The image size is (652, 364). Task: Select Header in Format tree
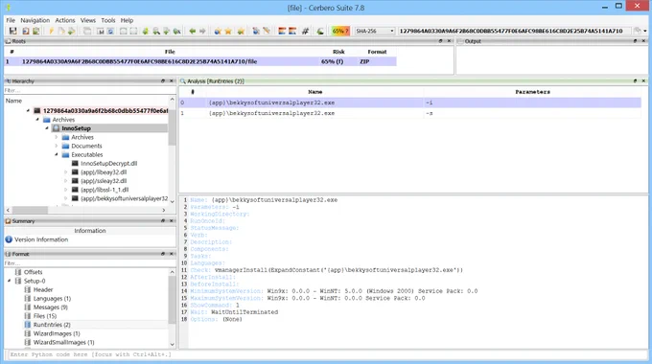click(43, 289)
